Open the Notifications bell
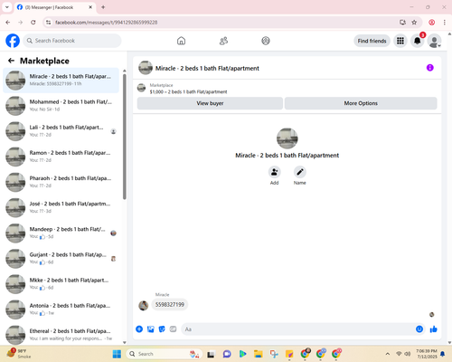 point(418,41)
